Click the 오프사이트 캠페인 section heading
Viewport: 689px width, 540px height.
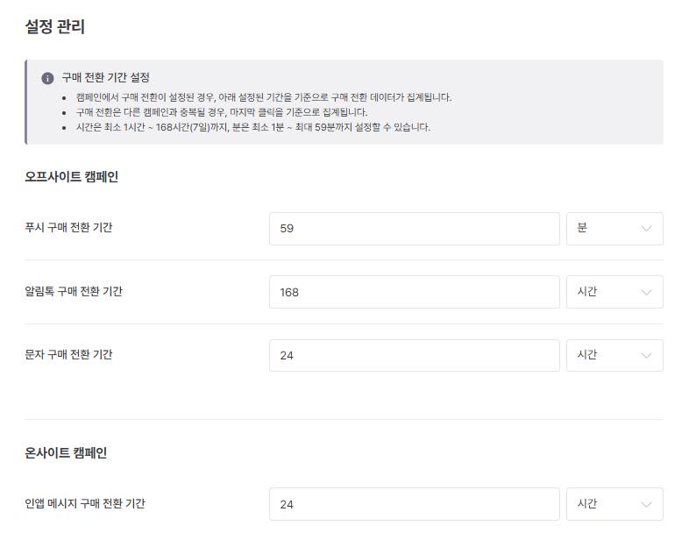[72, 177]
